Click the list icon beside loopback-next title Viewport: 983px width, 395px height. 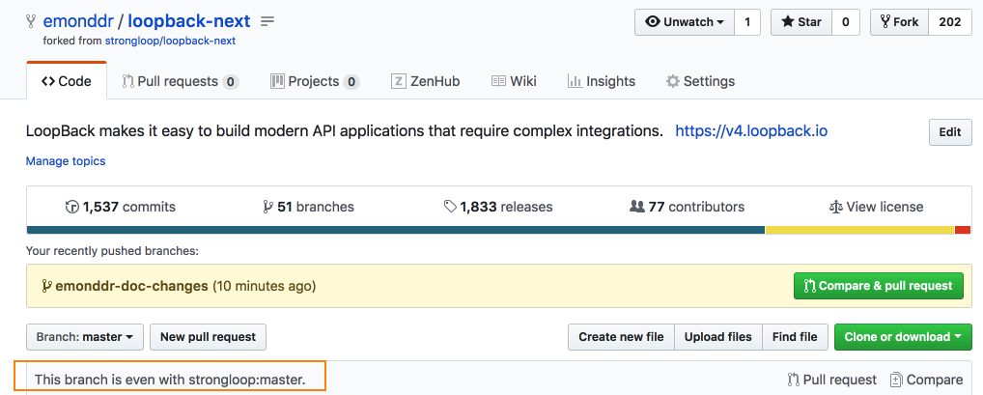(267, 21)
